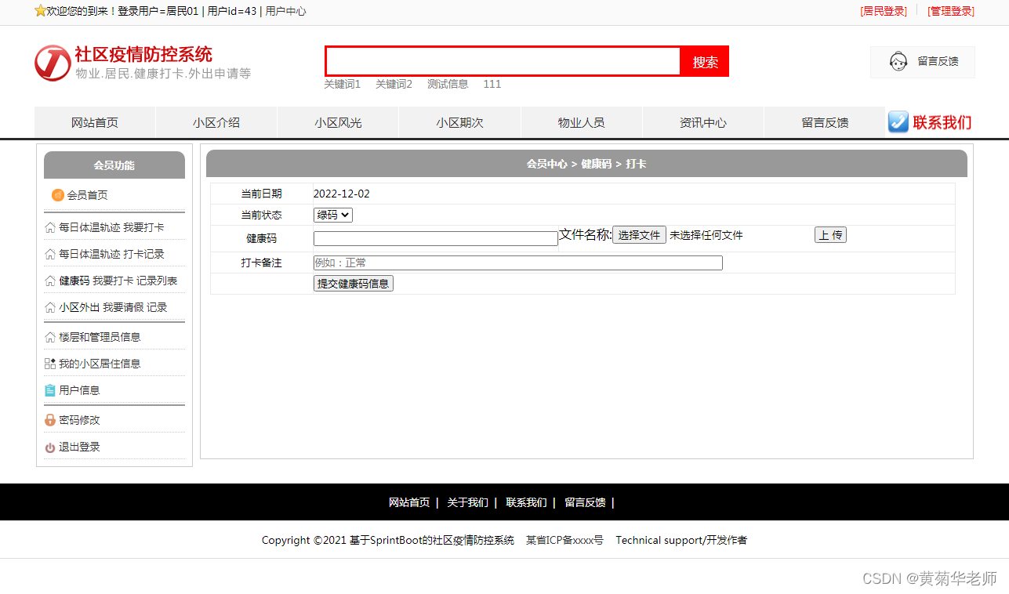This screenshot has height=594, width=1009.
Task: Click the date value 2022-12-02
Action: coord(342,194)
